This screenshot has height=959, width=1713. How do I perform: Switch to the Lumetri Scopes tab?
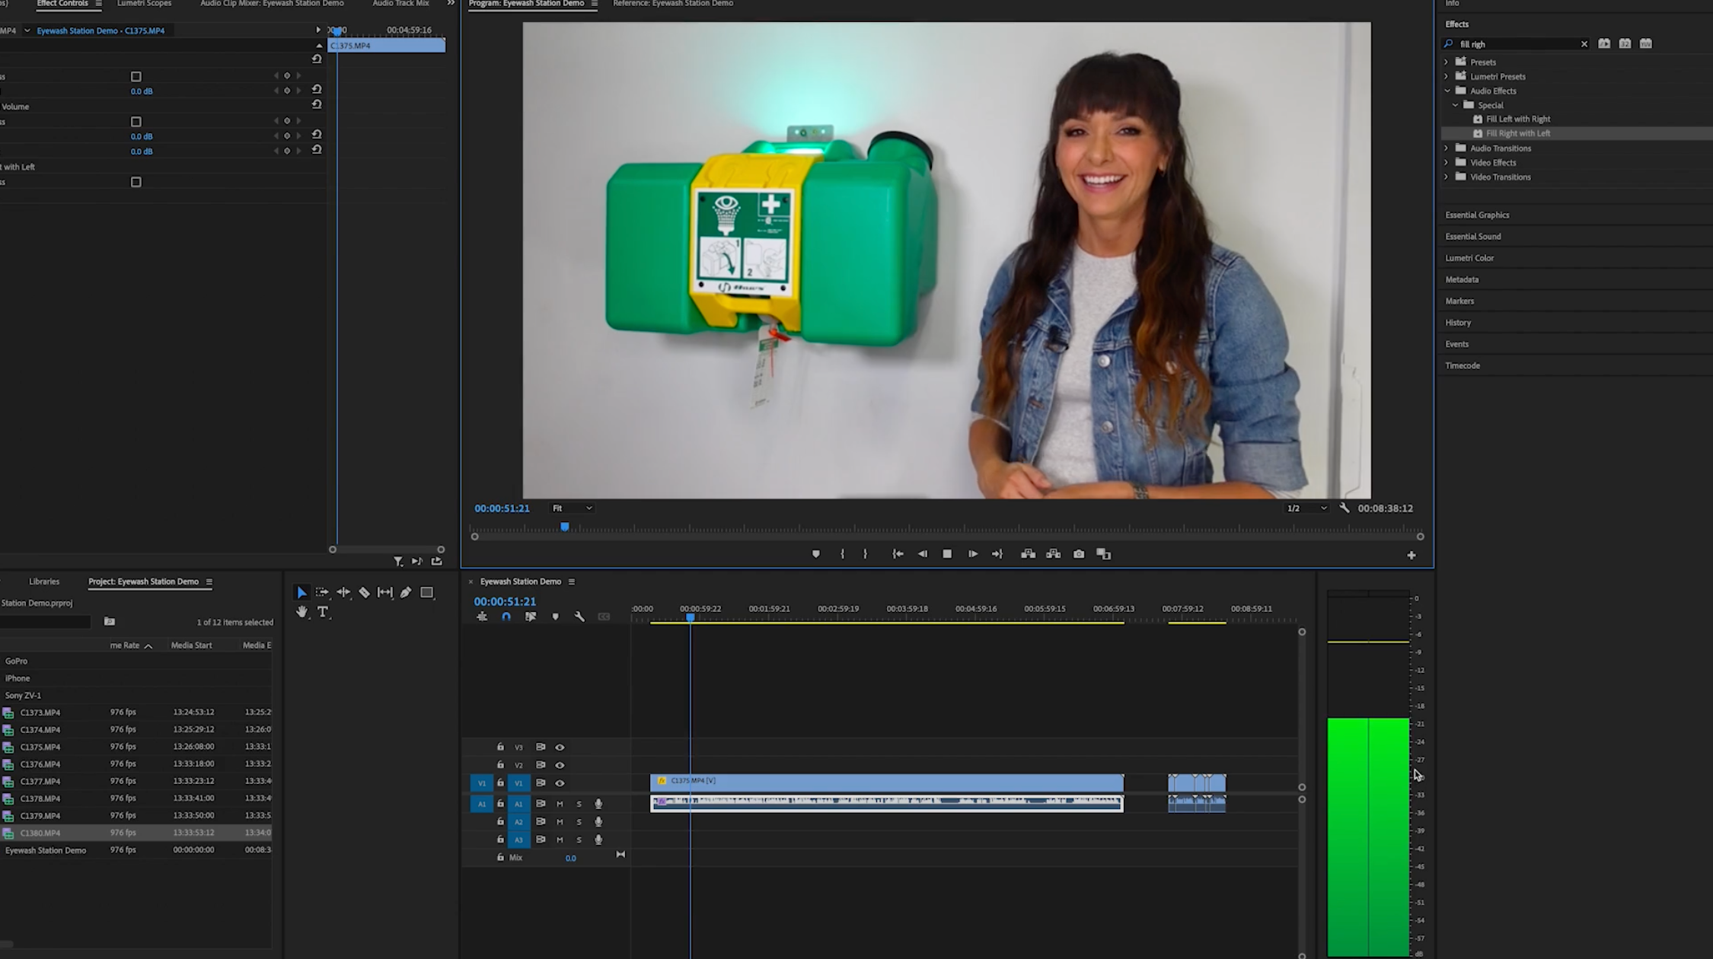point(144,4)
